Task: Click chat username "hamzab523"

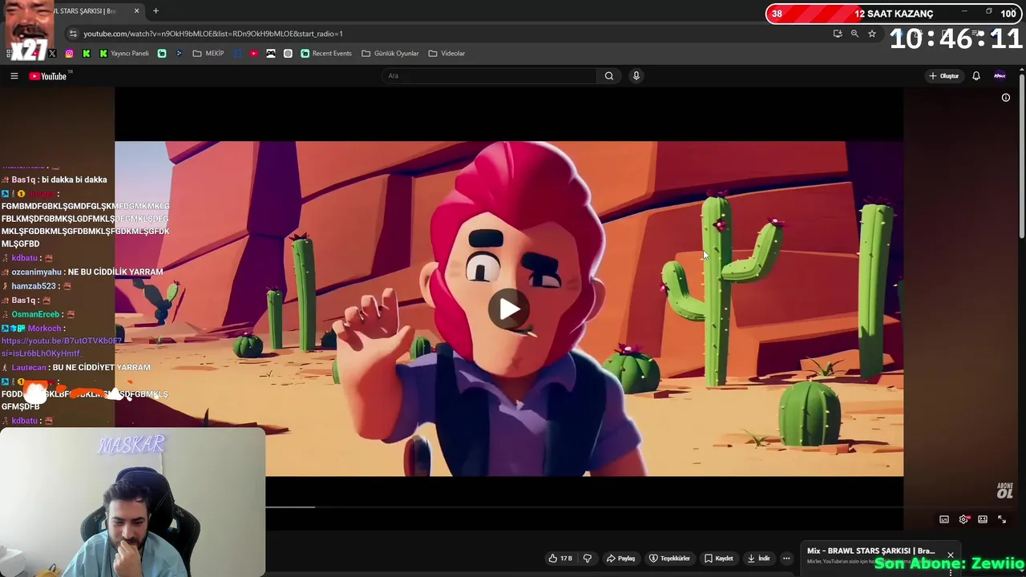Action: (34, 286)
